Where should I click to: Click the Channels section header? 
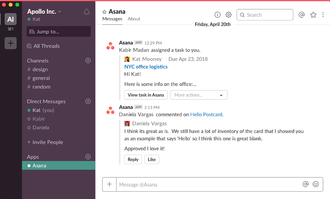coord(38,61)
